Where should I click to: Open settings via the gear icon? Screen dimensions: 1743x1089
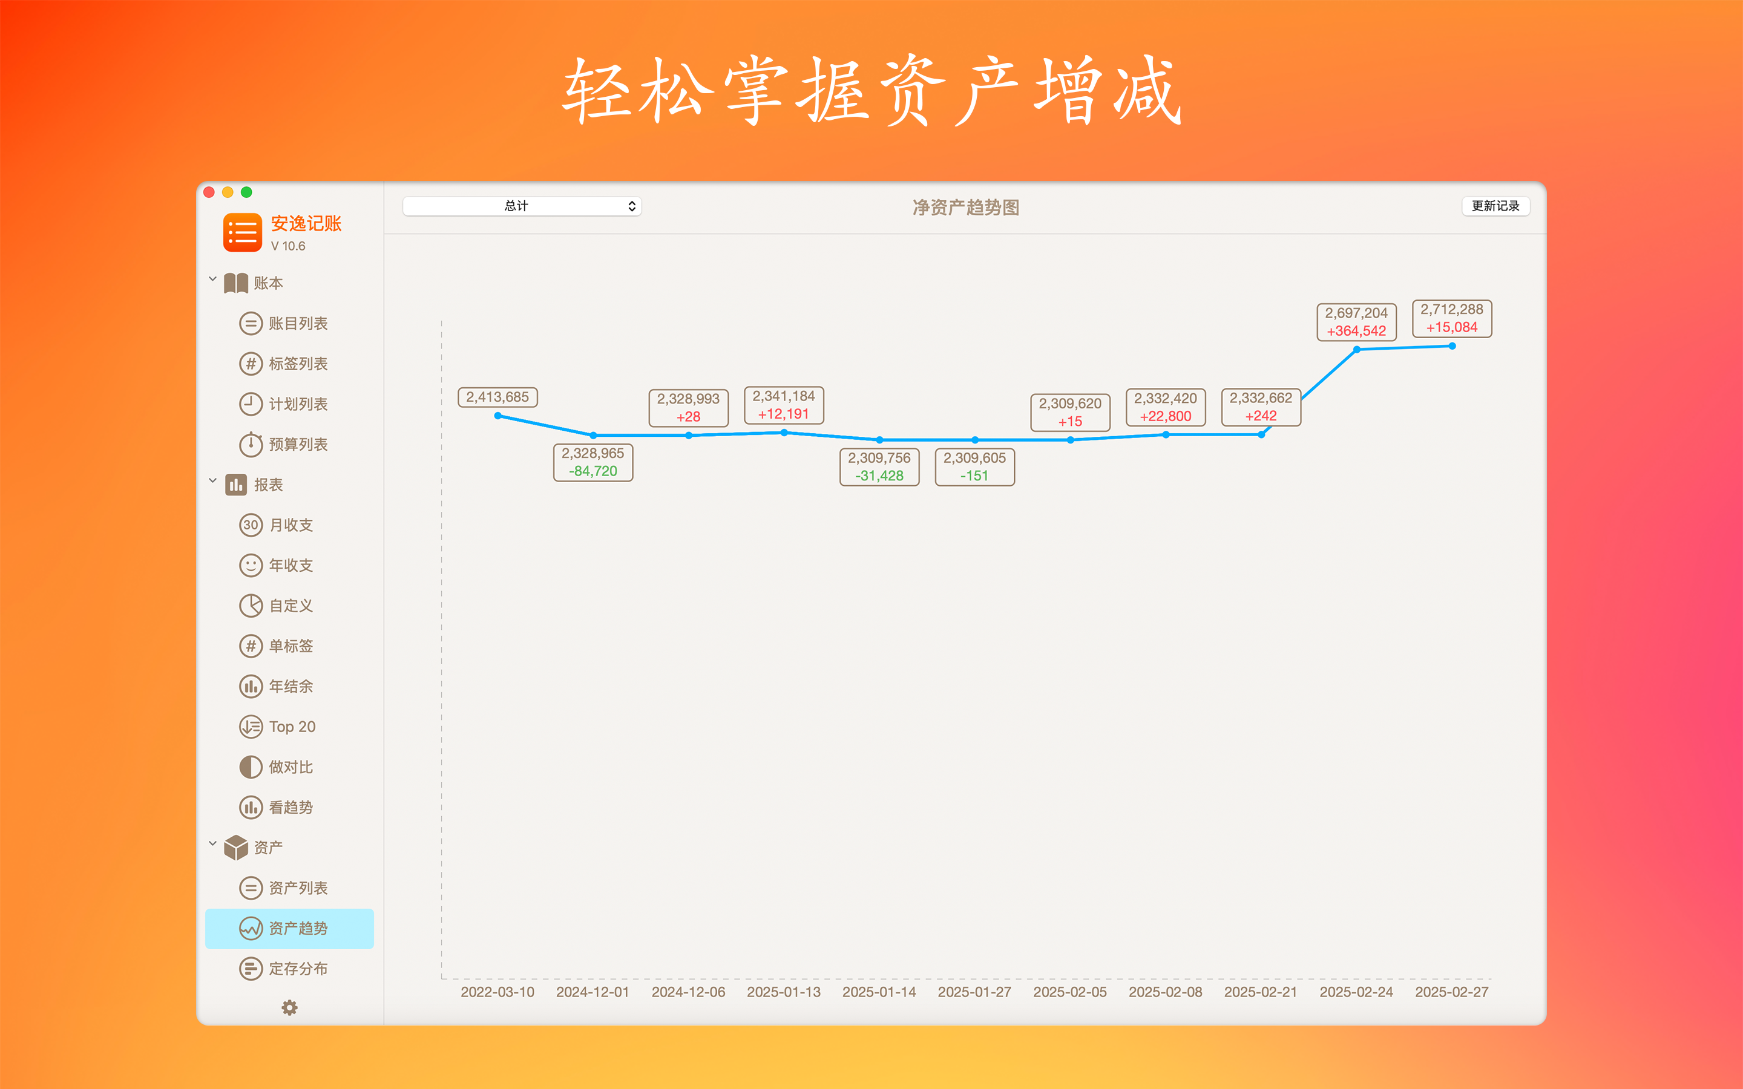(289, 1007)
